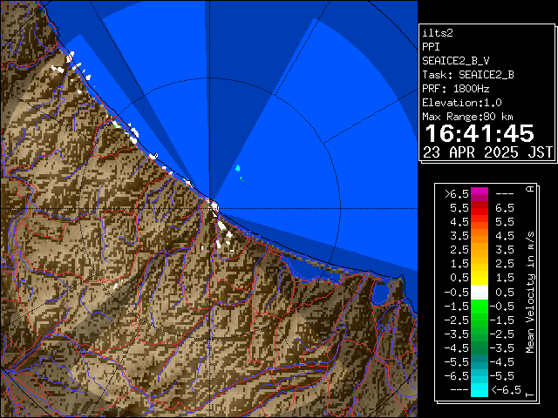Viewport: 558px width, 418px height.
Task: Click the 16:41:45 timestamp
Action: tap(480, 133)
